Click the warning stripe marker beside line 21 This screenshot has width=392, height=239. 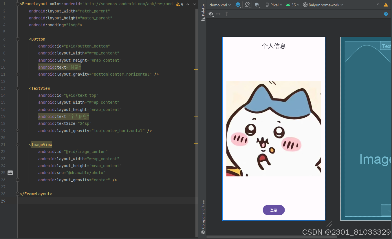click(196, 144)
